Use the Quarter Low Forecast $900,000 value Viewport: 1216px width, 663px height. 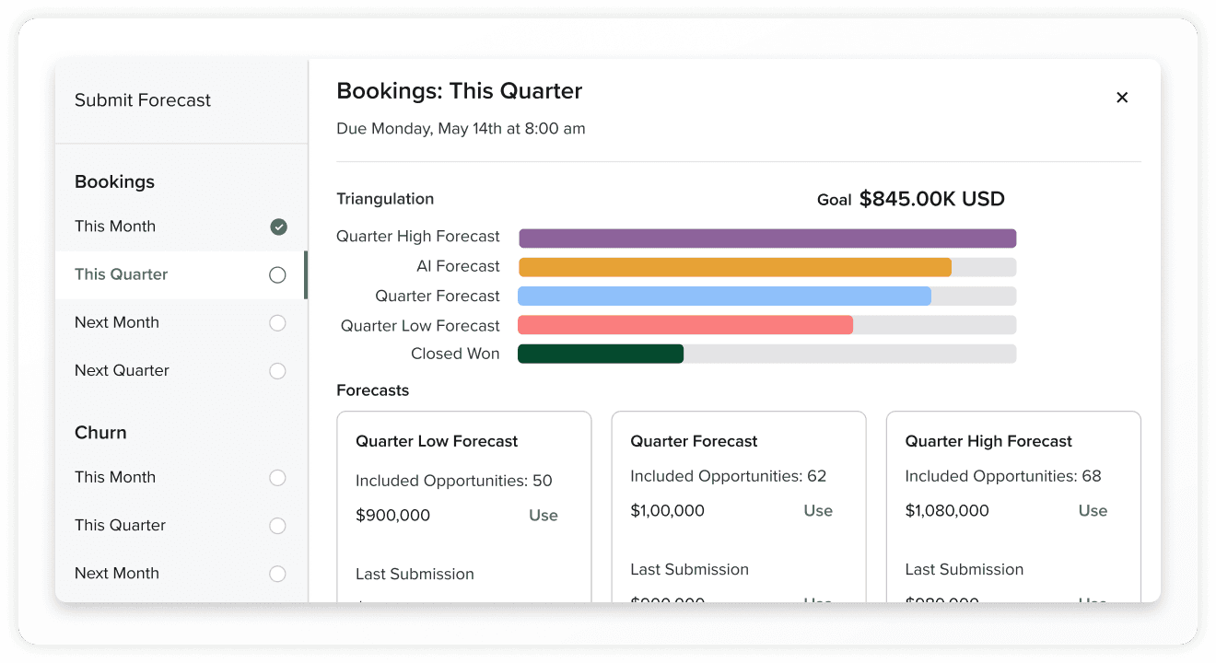543,516
